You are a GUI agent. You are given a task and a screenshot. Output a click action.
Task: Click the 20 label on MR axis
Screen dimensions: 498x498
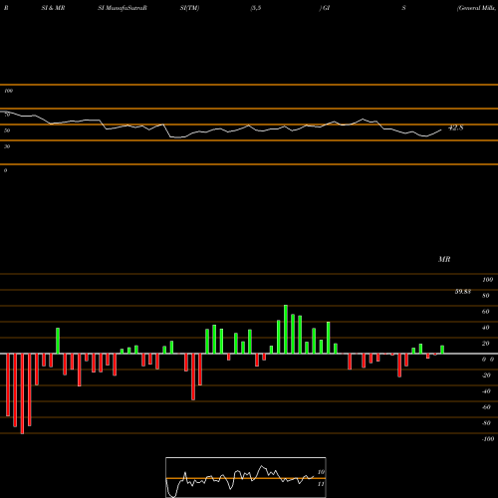(486, 344)
